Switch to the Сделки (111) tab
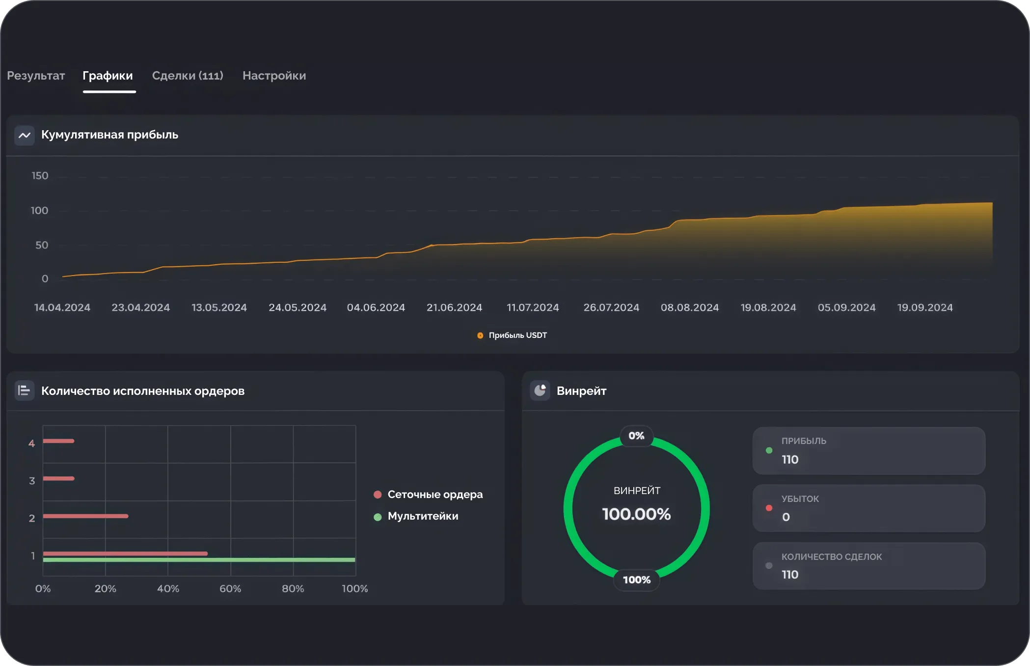This screenshot has width=1030, height=666. click(188, 76)
